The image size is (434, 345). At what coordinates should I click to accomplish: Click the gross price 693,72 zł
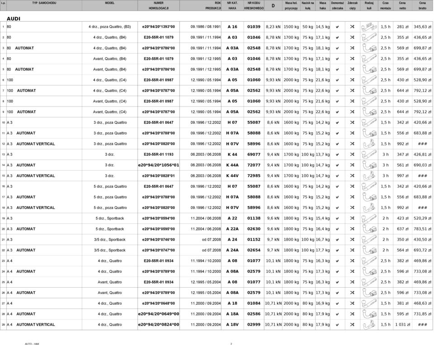(x=422, y=250)
